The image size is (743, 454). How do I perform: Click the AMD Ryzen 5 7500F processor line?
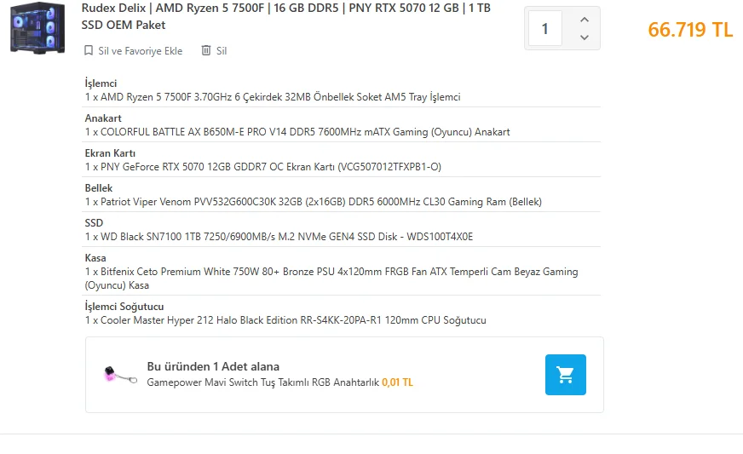[273, 97]
